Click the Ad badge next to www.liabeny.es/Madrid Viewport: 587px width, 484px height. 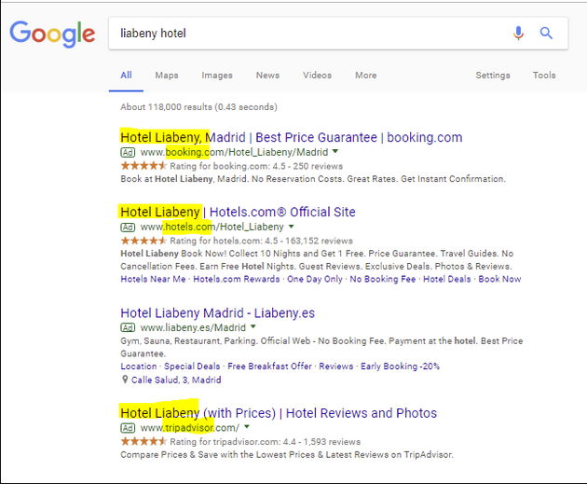click(127, 328)
